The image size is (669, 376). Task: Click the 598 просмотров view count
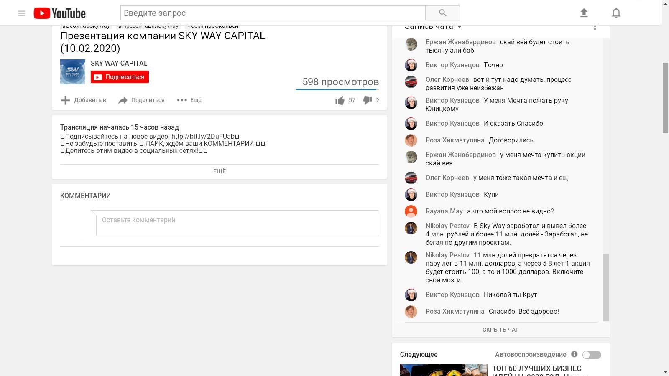tap(341, 82)
